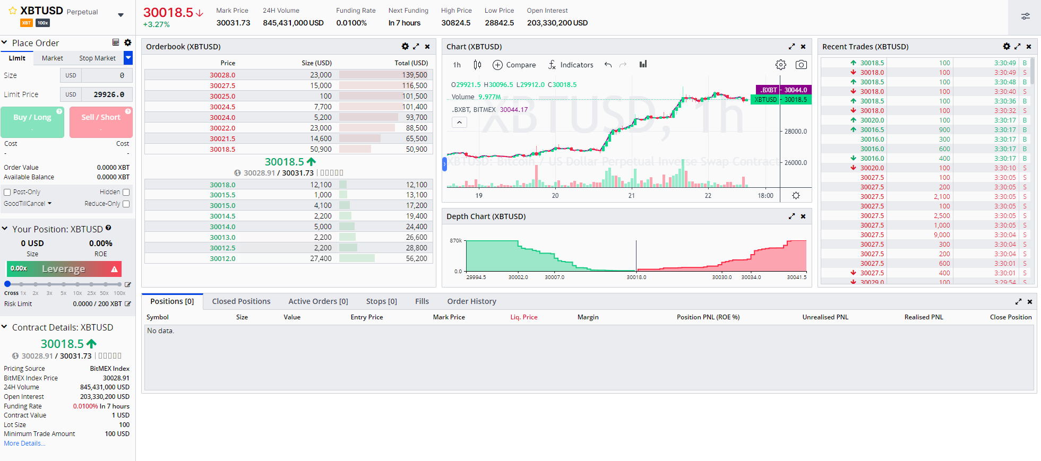Open chart bar-layout icon
Screen dimensions: 1041x461
tap(643, 64)
